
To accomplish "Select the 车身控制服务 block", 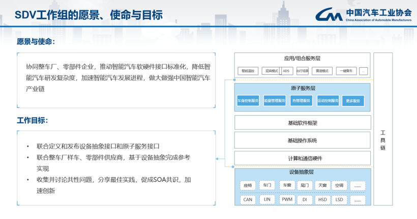I will point(248,101).
